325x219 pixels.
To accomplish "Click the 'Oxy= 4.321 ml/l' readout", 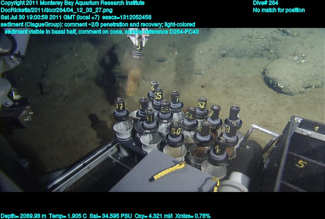I will 153,216.
